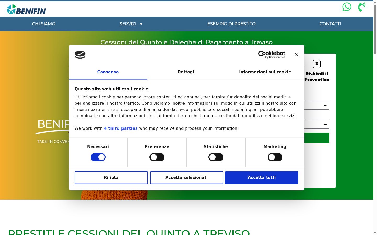This screenshot has height=235, width=377.
Task: Click the Accetta selezionati button
Action: tap(186, 178)
